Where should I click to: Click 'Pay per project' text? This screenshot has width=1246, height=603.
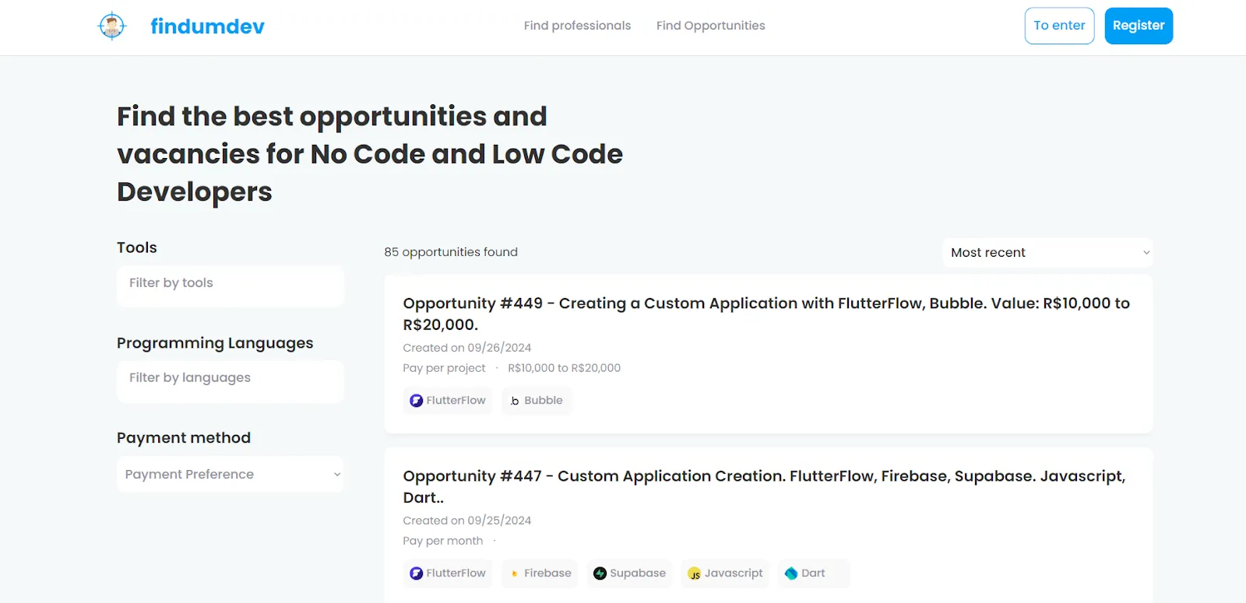click(444, 368)
